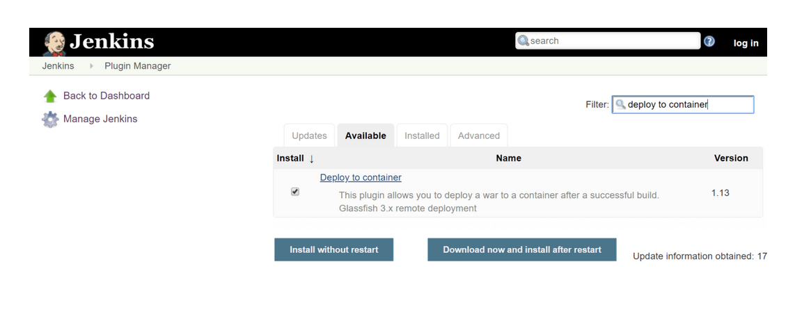The width and height of the screenshot is (795, 328).
Task: Sort by the Install column arrow
Action: point(311,158)
